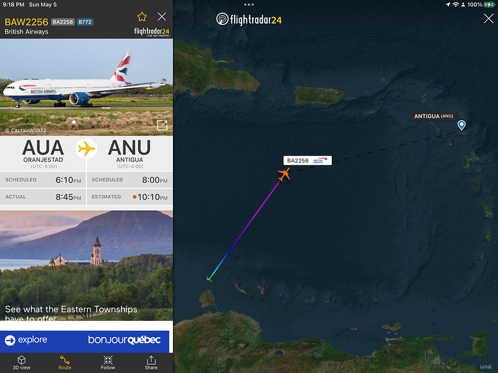Viewport: 498px width, 373px height.
Task: Open the Legal link on map
Action: click(x=486, y=366)
